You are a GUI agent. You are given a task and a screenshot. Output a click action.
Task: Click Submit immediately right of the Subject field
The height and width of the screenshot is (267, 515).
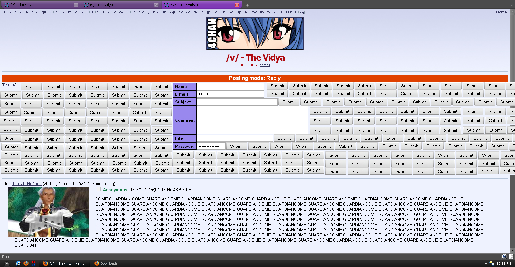[289, 102]
